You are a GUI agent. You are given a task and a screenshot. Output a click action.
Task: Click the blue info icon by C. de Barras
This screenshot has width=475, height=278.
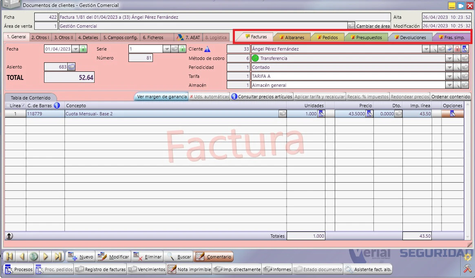point(57,106)
